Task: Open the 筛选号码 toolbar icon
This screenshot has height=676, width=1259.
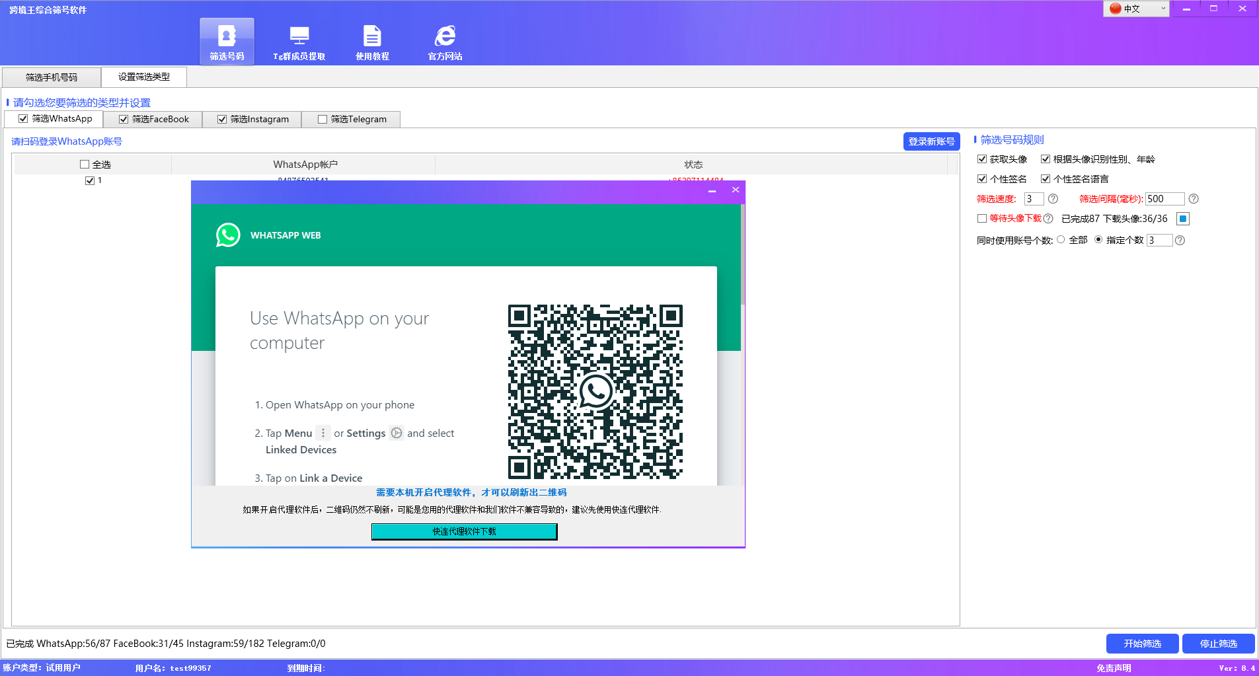Action: tap(227, 41)
